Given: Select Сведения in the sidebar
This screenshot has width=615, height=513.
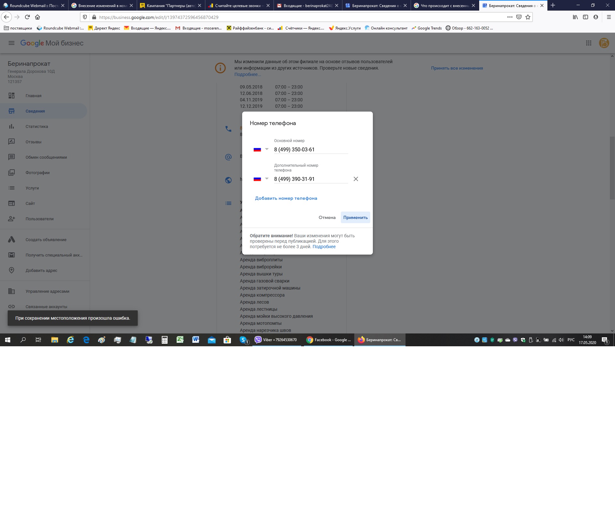Looking at the screenshot, I should [44, 111].
